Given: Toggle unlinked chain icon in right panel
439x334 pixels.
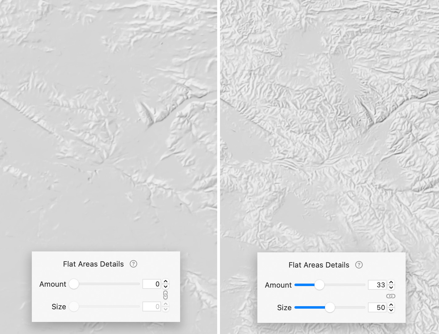Looking at the screenshot, I should [x=391, y=296].
